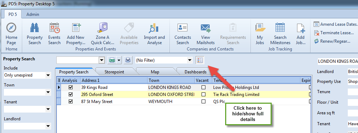Screen dimensions: 358x133
Task: Switch to the PD 5 ribbon tab
Action: (13, 14)
